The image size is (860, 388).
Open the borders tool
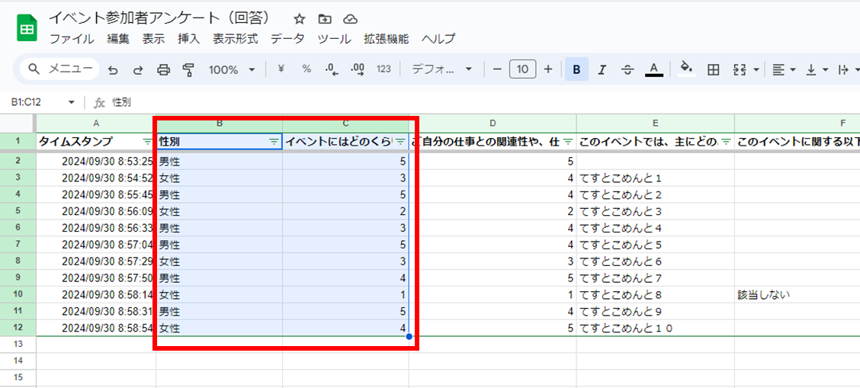tap(713, 69)
